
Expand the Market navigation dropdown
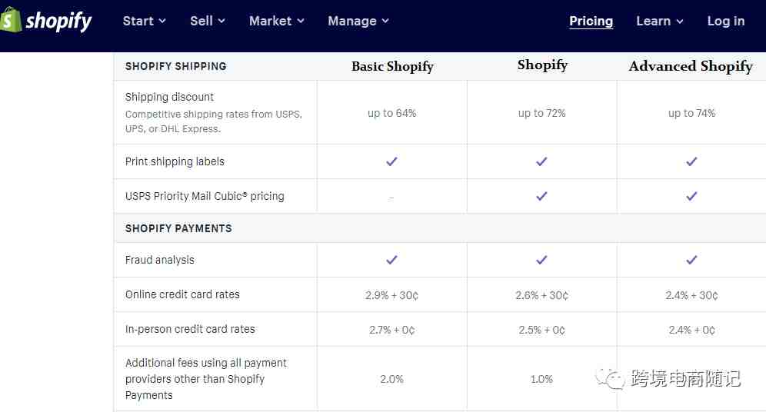pyautogui.click(x=277, y=21)
